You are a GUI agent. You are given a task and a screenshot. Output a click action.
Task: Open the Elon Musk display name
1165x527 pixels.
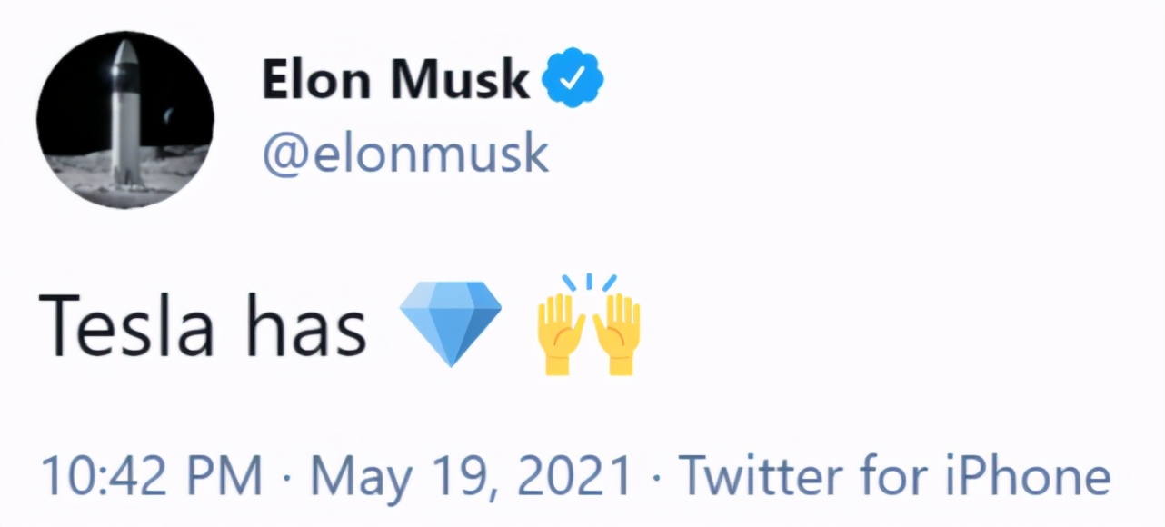tap(395, 80)
